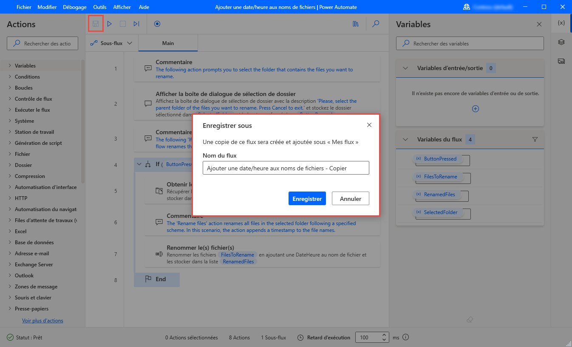Screen dimensions: 572x347
Task: Click the search magnifier in flow toolbar
Action: (x=376, y=24)
